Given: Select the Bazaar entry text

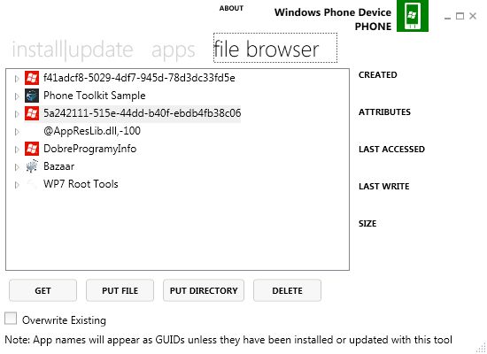Looking at the screenshot, I should (58, 166).
